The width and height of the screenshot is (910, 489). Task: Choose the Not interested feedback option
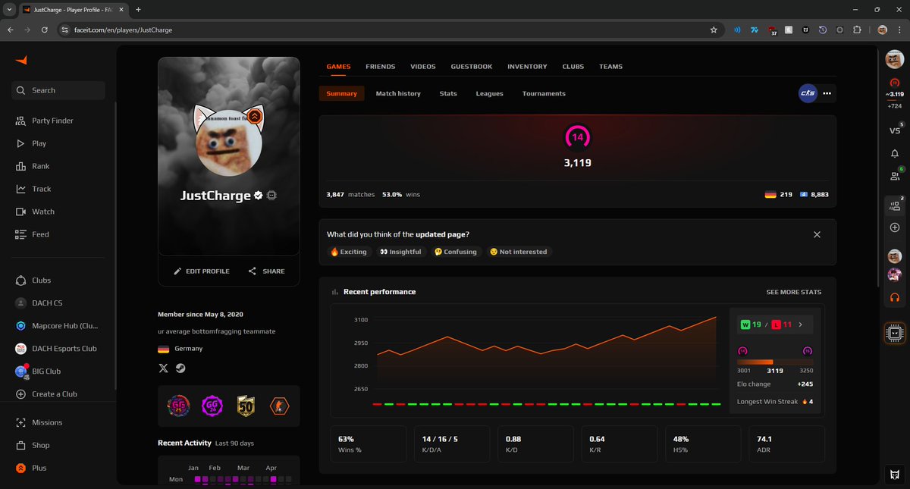(x=518, y=252)
